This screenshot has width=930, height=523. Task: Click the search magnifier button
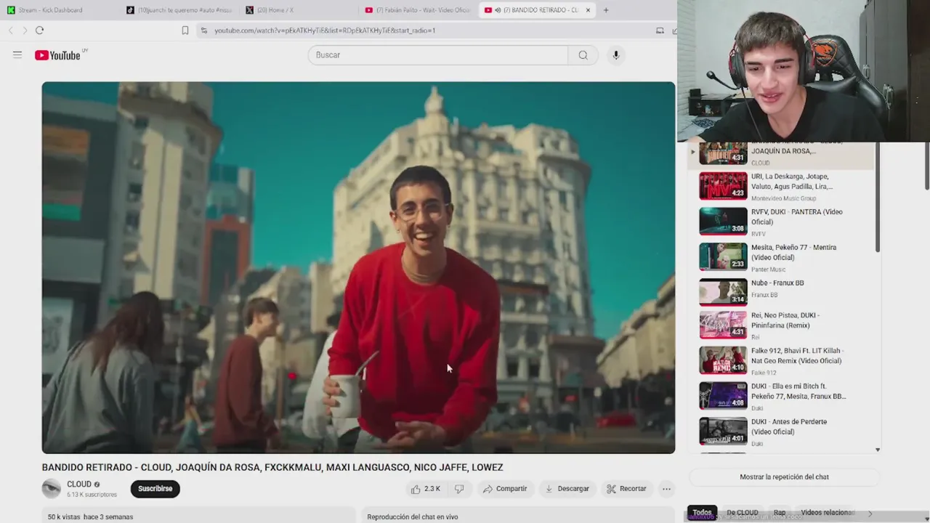point(583,55)
